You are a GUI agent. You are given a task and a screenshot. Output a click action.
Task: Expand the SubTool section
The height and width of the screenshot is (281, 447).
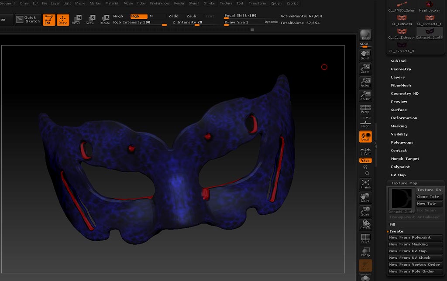point(399,61)
